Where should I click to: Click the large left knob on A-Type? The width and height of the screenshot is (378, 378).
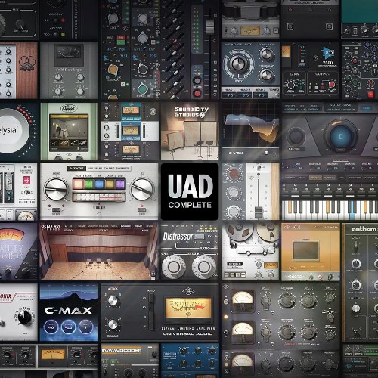[x=56, y=190]
